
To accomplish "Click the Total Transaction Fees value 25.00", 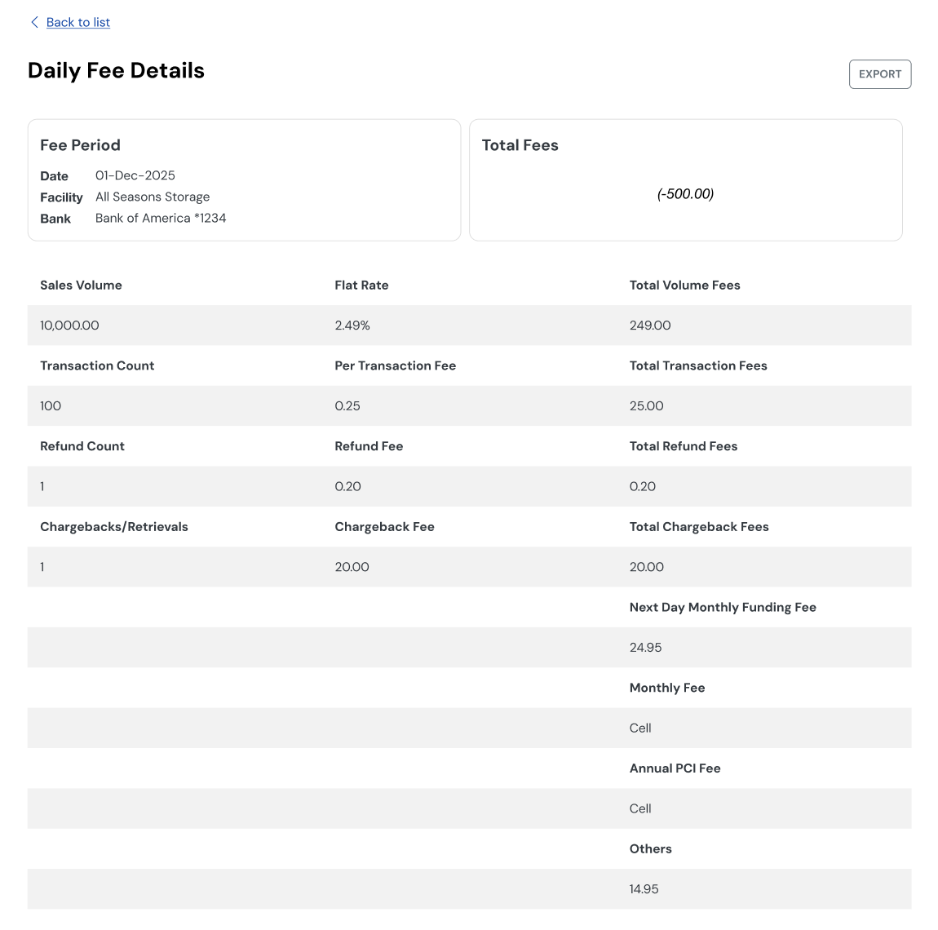I will pyautogui.click(x=647, y=406).
